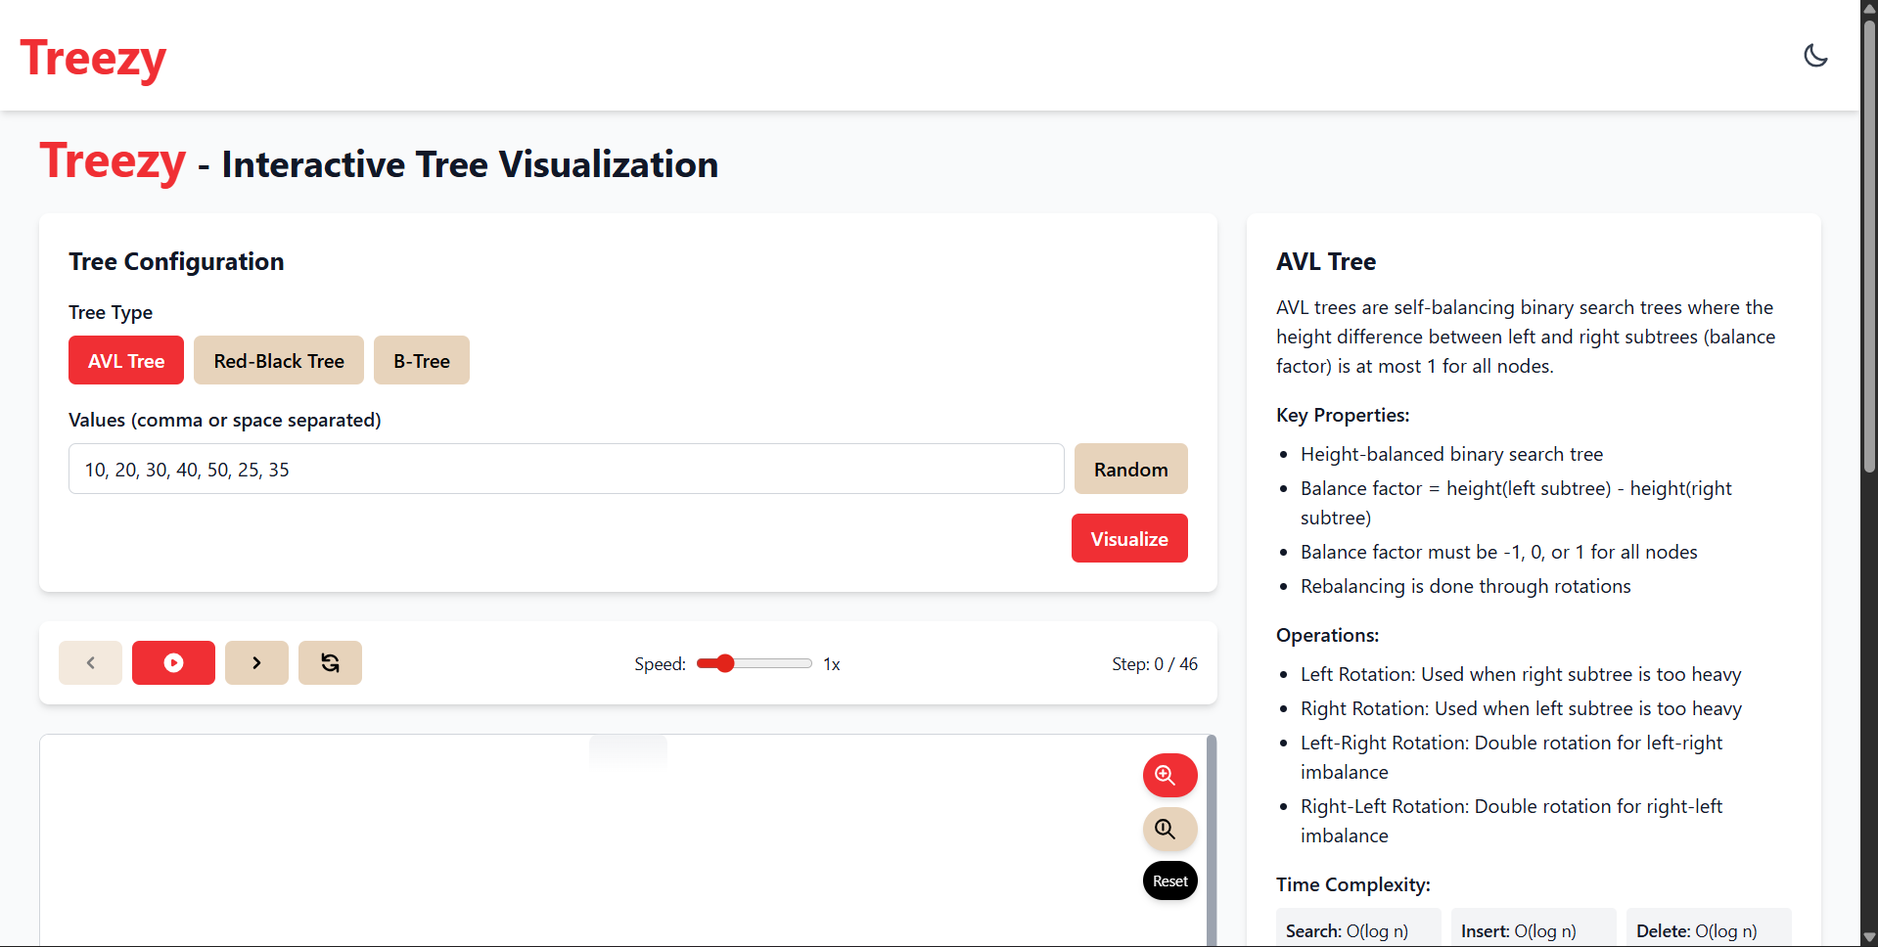Start the animation with the red play button

click(x=173, y=663)
